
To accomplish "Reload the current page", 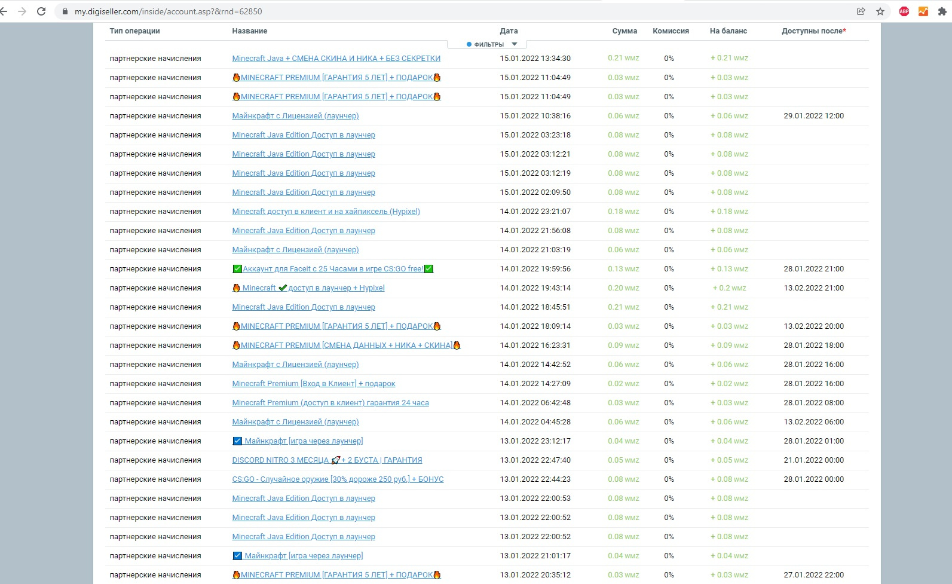I will (41, 11).
